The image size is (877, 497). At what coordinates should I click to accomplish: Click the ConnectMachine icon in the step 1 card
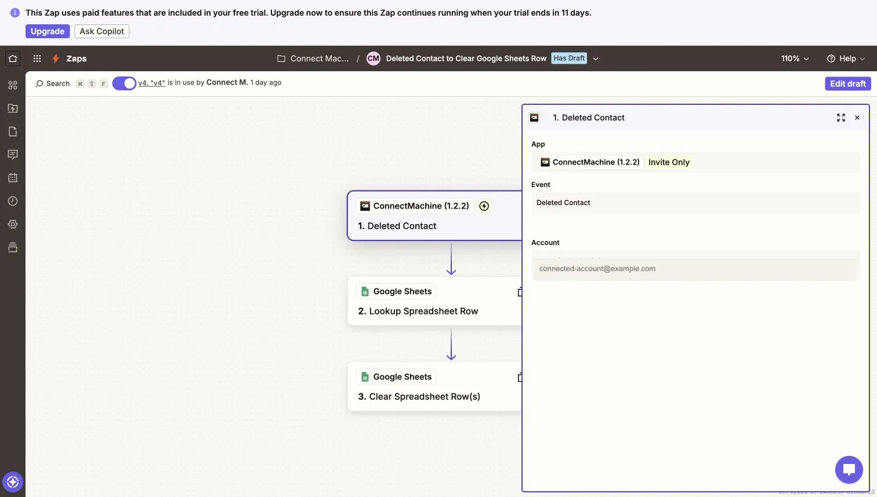365,206
